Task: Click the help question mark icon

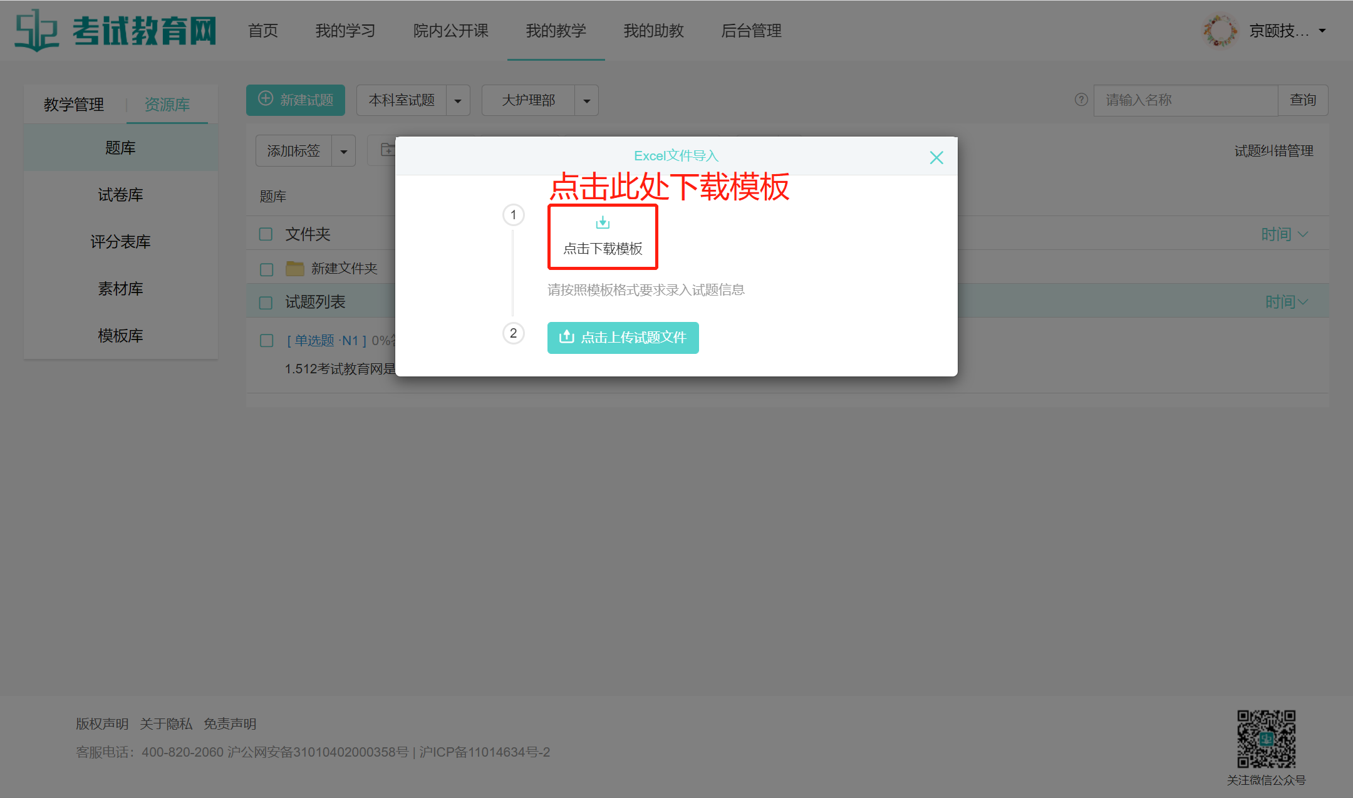Action: click(x=1081, y=100)
